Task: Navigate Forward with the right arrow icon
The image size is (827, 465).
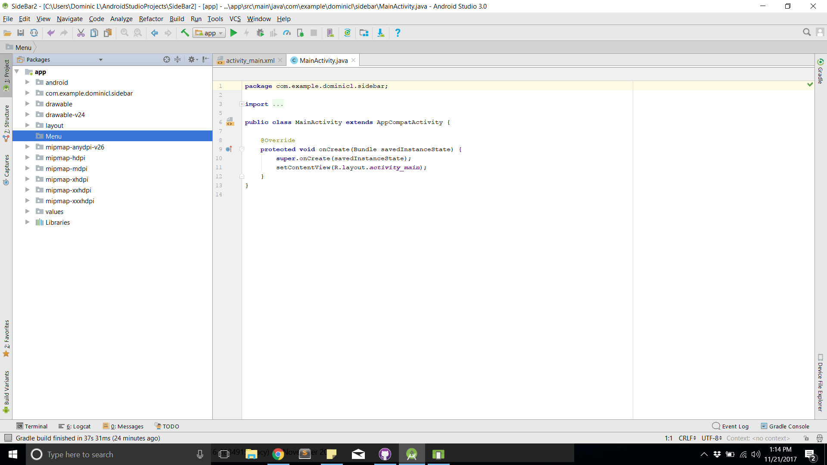Action: click(168, 33)
